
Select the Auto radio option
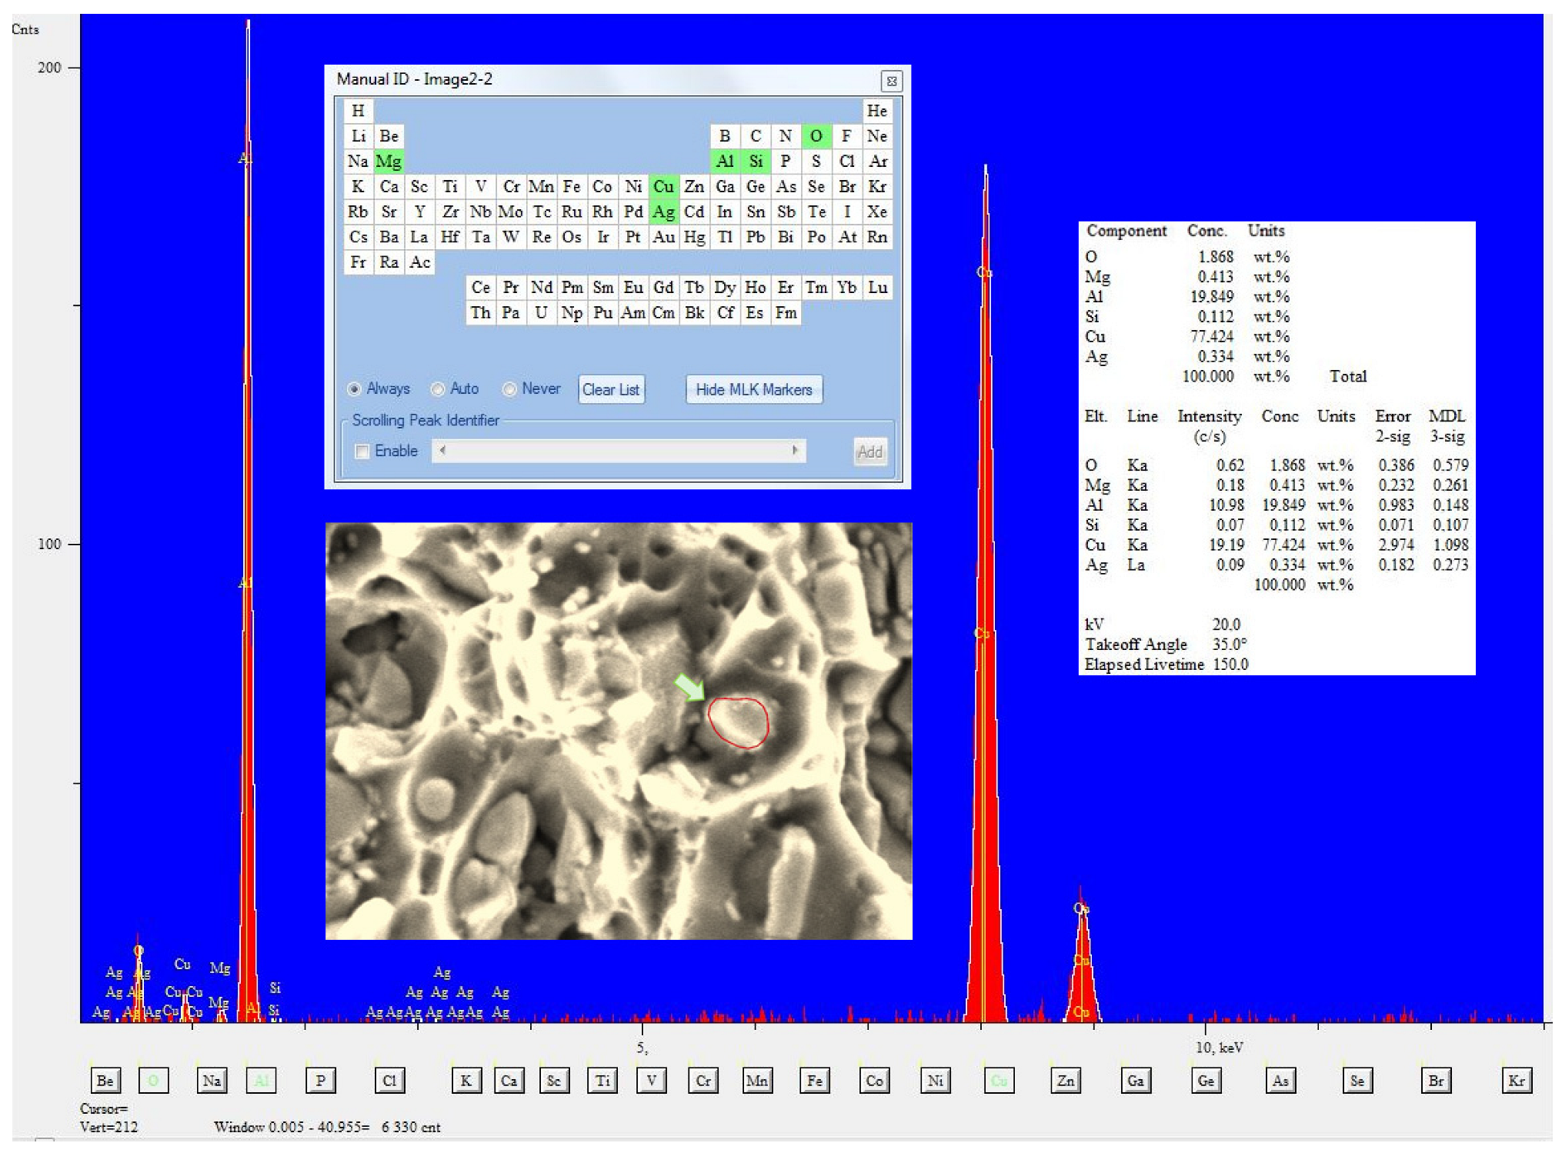point(438,389)
